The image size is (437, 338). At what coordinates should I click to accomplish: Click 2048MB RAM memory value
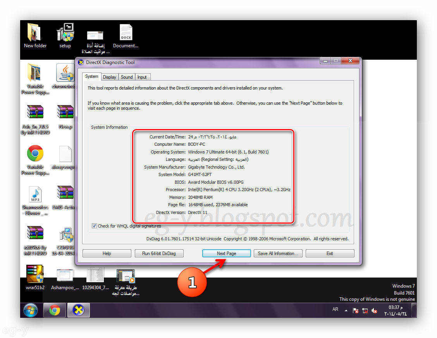coord(200,197)
